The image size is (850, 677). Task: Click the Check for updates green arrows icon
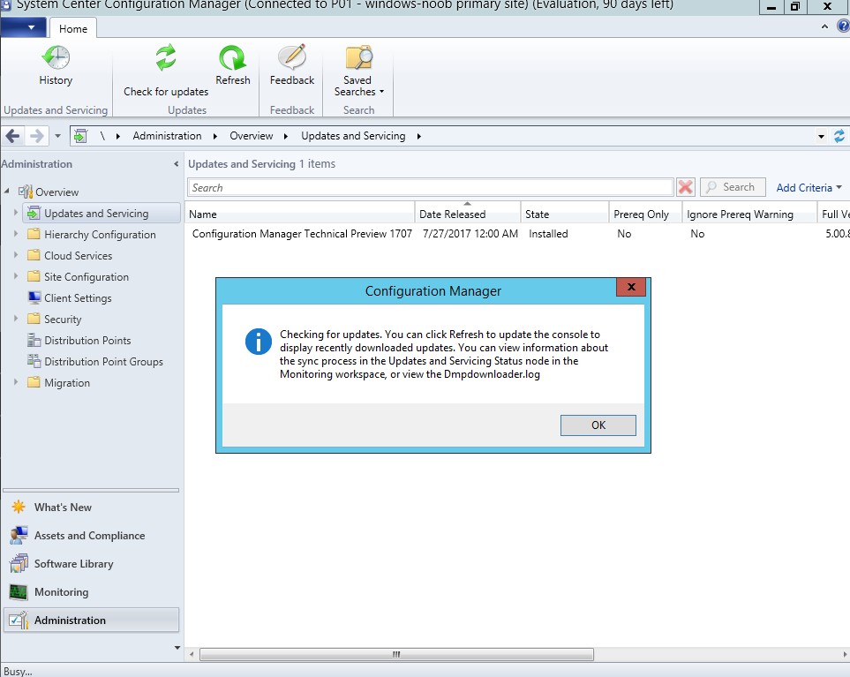click(x=166, y=57)
